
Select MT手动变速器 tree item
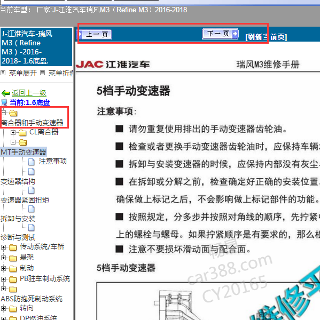24,152
